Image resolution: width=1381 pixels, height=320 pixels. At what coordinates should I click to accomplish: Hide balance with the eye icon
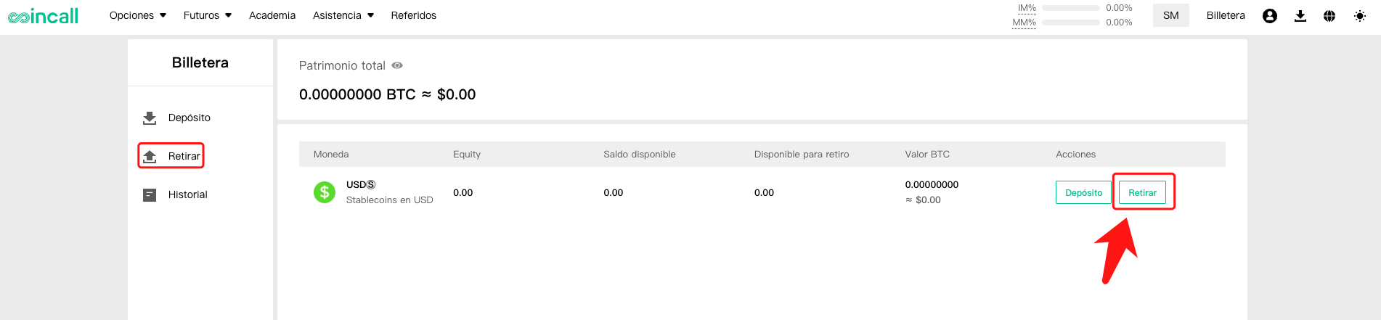(397, 65)
